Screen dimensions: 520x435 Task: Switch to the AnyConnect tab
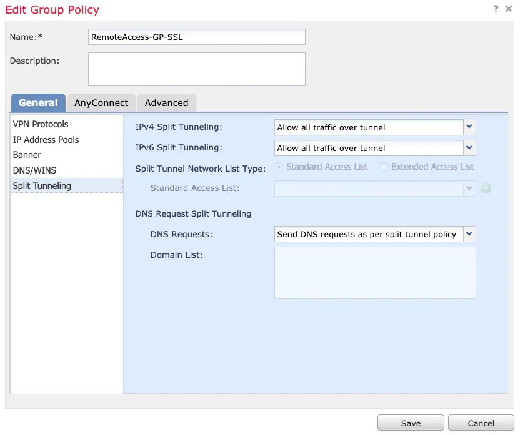101,103
